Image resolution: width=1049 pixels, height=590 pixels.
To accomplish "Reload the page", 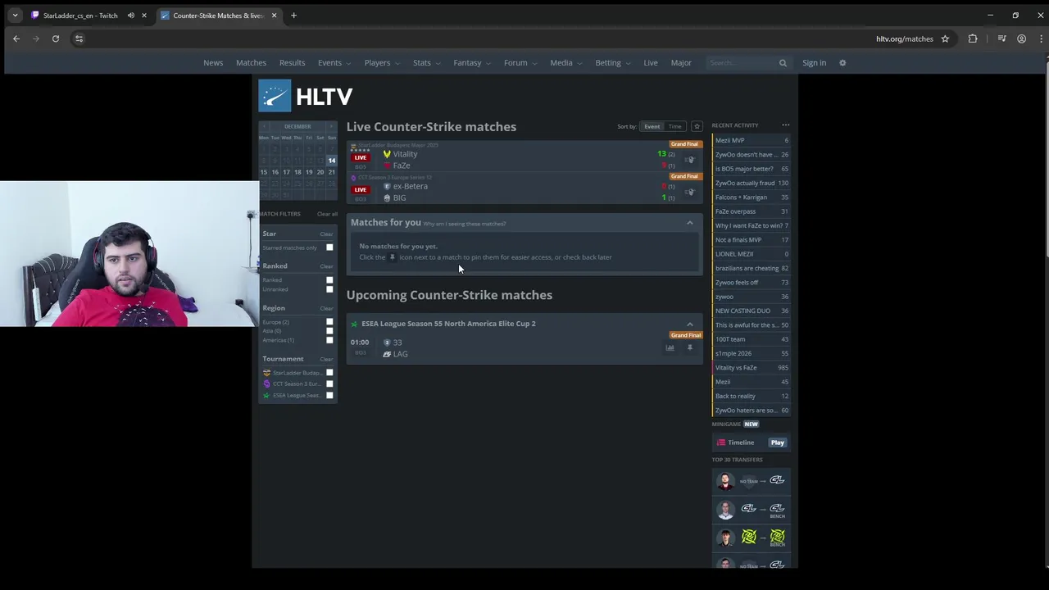I will coord(56,39).
